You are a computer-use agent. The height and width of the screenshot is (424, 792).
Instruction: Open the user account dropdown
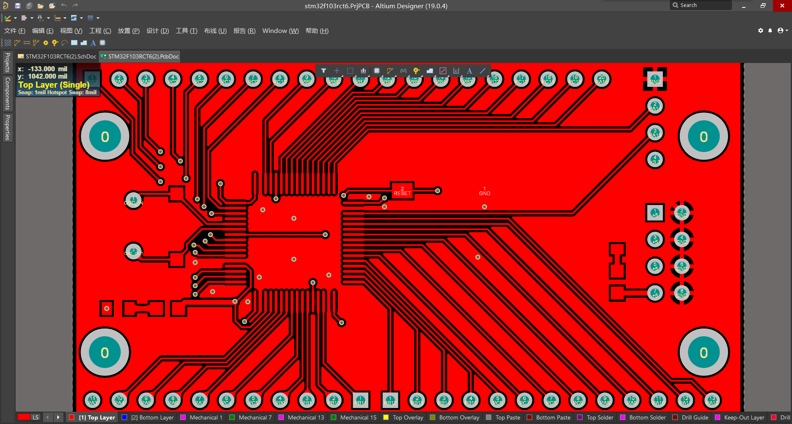783,31
